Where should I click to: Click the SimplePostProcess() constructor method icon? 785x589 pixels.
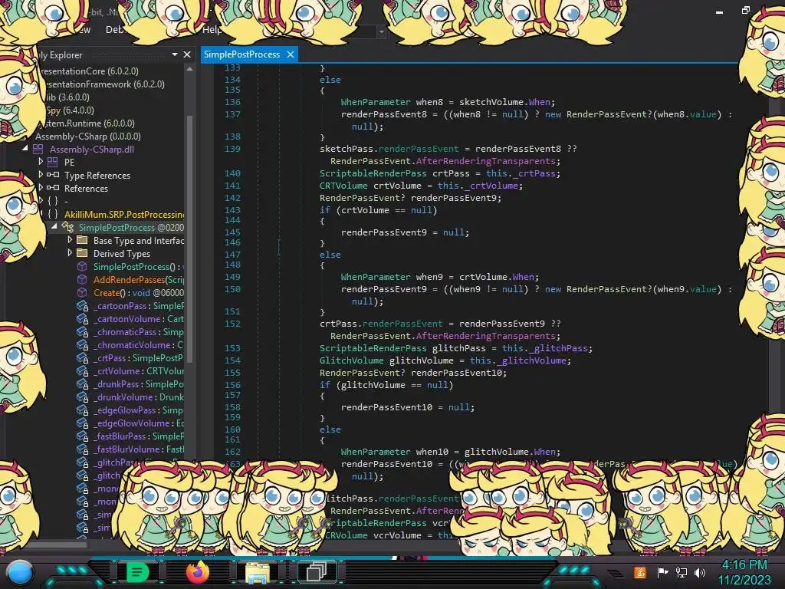[x=82, y=266]
